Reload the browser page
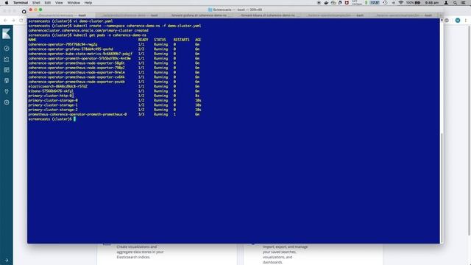Screen dimensions: 471x265 pyautogui.click(x=21, y=21)
